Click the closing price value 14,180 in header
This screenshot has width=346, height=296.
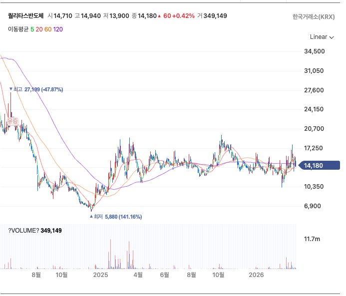pyautogui.click(x=147, y=16)
